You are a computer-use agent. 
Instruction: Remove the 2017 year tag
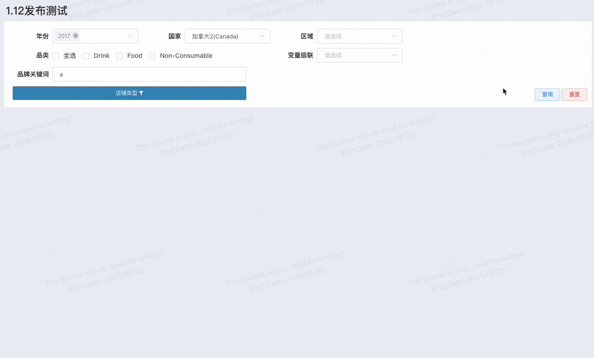76,36
